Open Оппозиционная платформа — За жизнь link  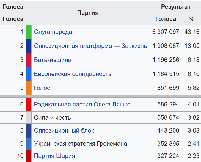(x=90, y=46)
